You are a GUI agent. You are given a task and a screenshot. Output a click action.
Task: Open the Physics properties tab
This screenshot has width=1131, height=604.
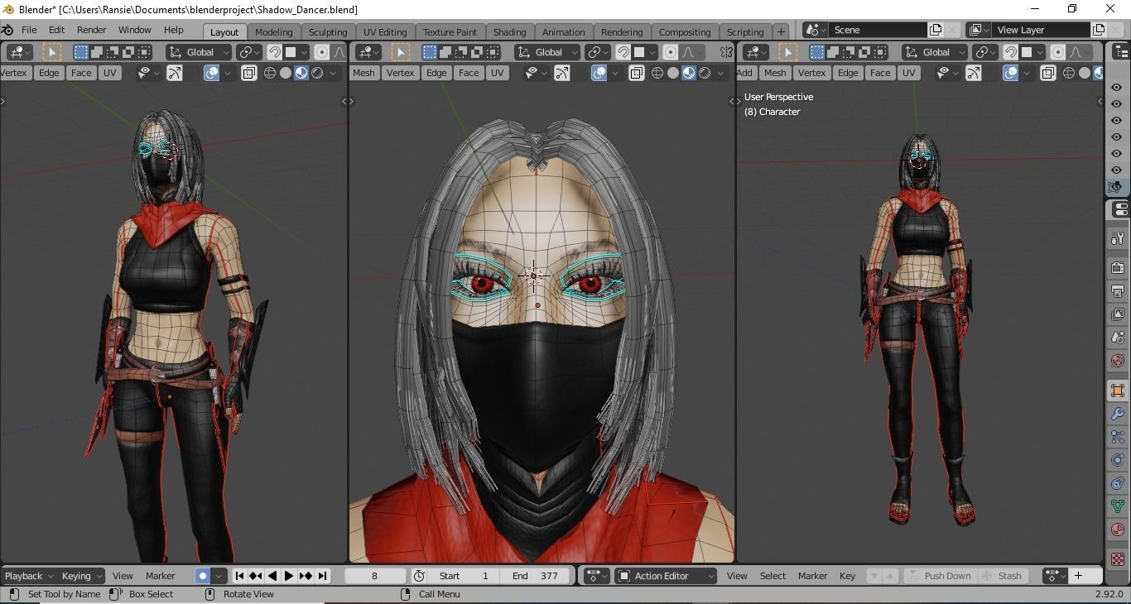pos(1117,460)
